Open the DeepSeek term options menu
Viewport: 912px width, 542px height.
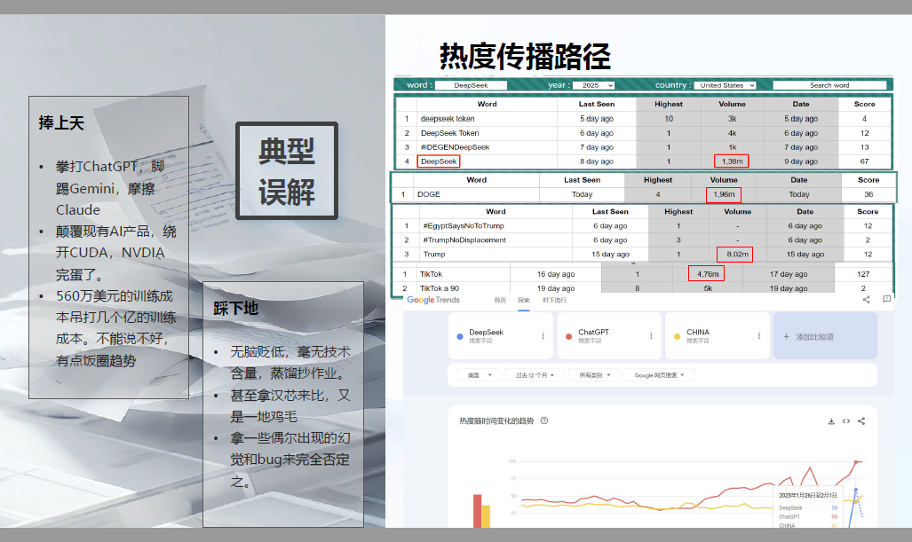click(543, 336)
